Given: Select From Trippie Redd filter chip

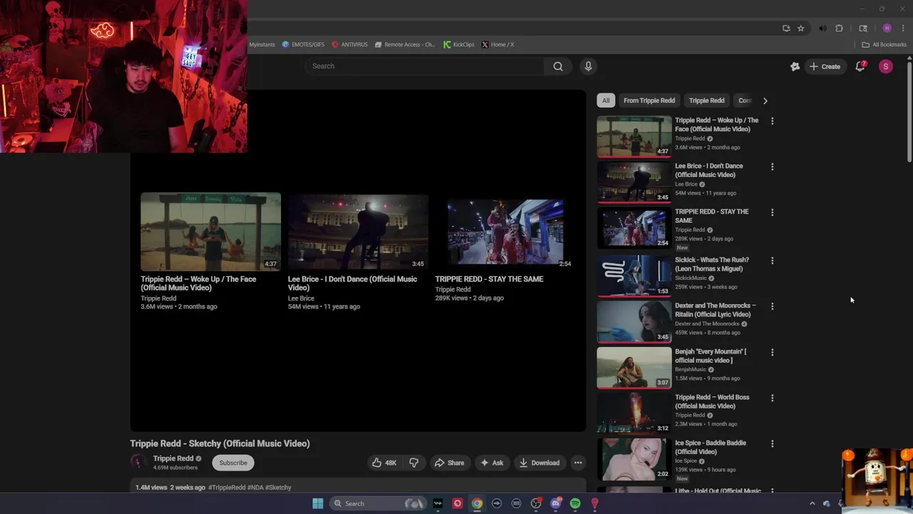Looking at the screenshot, I should point(649,101).
